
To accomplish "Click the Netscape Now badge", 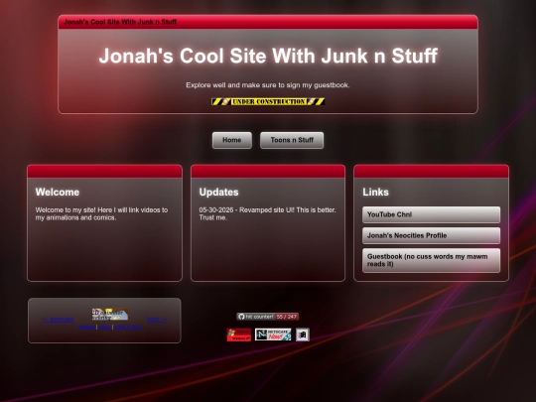I will [x=273, y=335].
